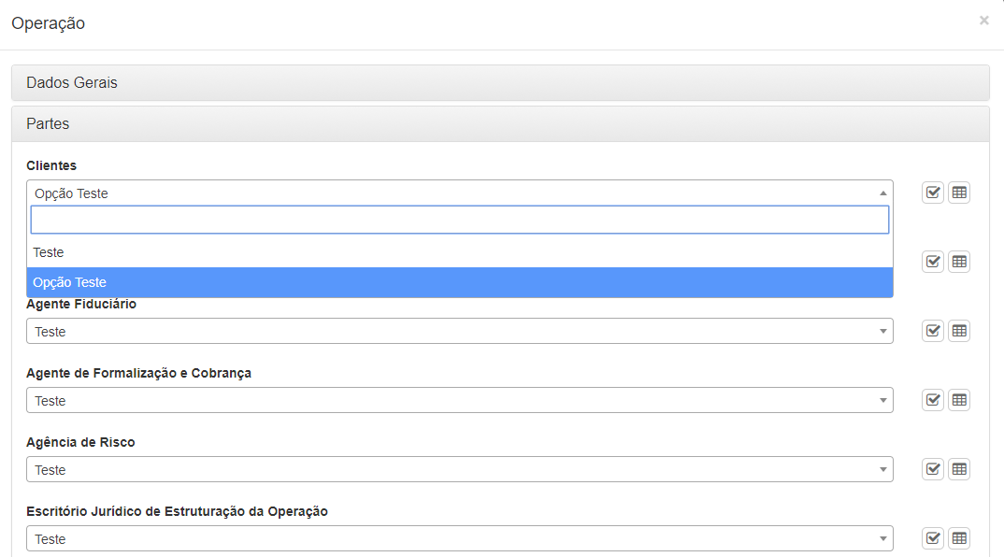The height and width of the screenshot is (557, 1004).
Task: Click the search box inside the Clientes dropdown
Action: (x=458, y=220)
